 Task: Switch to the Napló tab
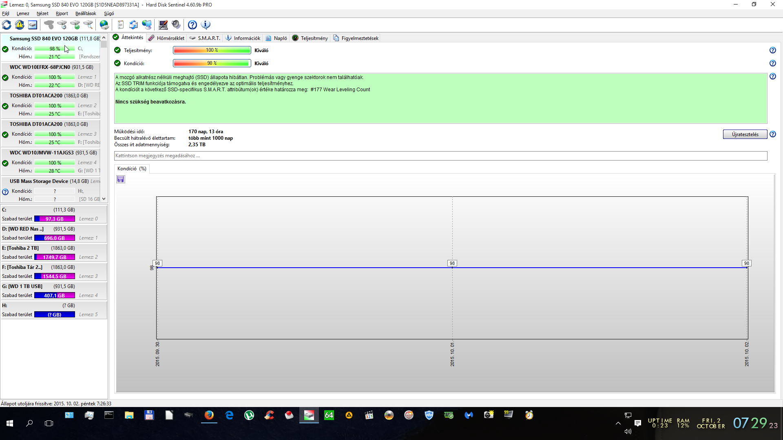tap(276, 38)
